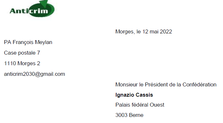Click the date line Morges, le 12 mai 2022
The width and height of the screenshot is (223, 123).
point(144,32)
